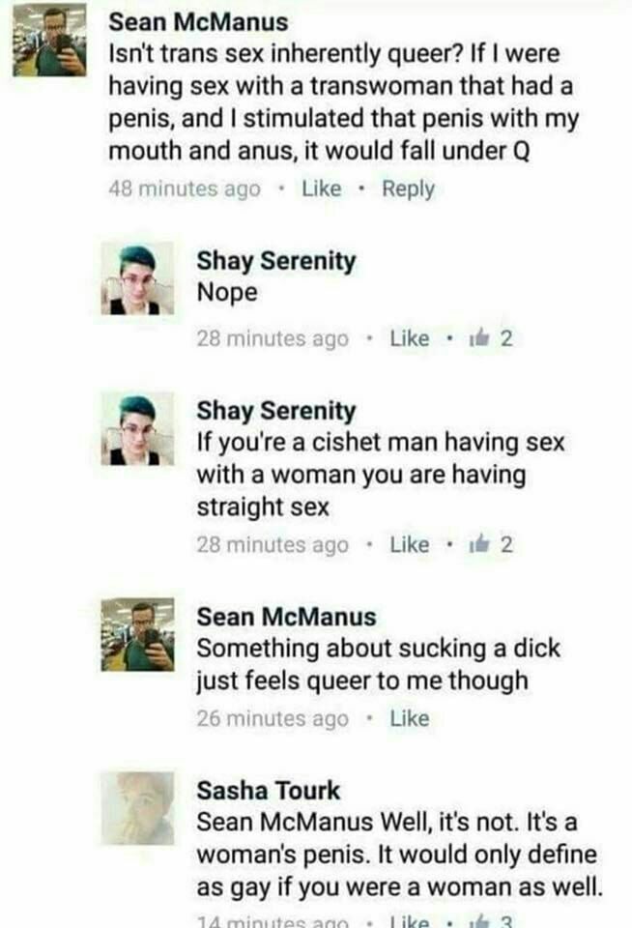Click the Sean McManus name on top comment
Viewport: 632px width, 928px height.
198,22
